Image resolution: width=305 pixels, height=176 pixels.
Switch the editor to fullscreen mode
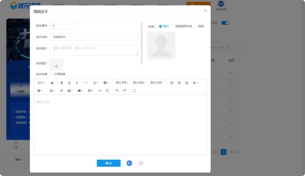pyautogui.click(x=134, y=91)
